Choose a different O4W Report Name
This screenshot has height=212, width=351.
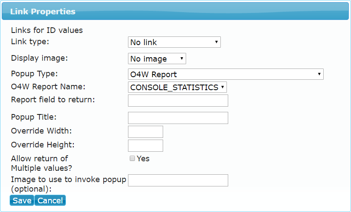click(177, 87)
